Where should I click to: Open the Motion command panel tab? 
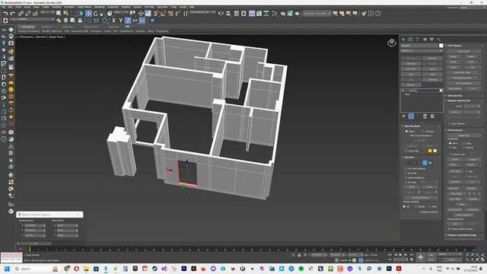pyautogui.click(x=425, y=39)
